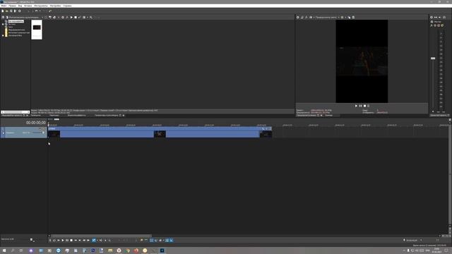Switch to the second tab below the media panel

36,115
